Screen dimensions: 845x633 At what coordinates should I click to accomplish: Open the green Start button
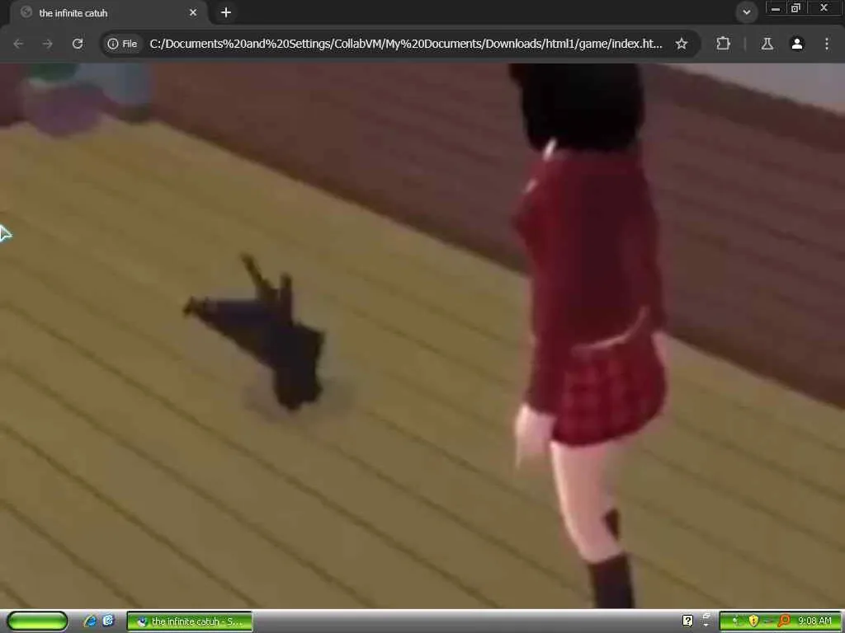[37, 621]
